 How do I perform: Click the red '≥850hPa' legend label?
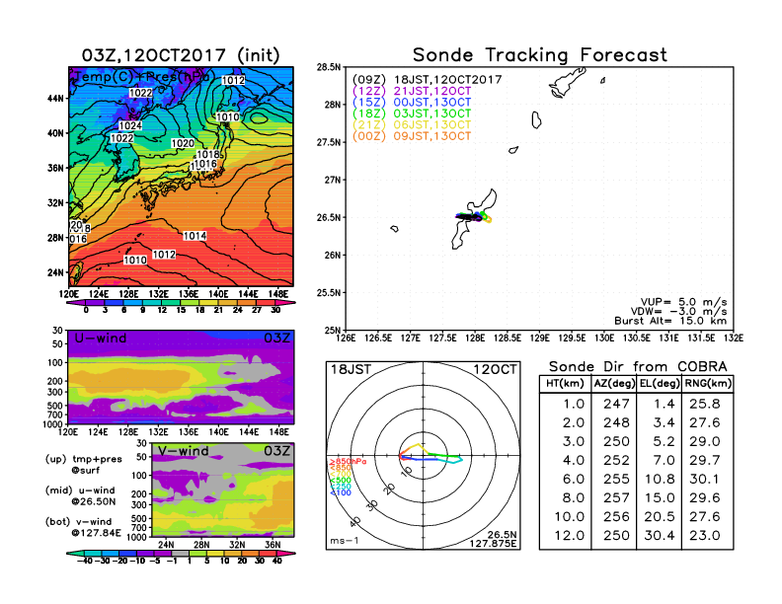point(349,462)
